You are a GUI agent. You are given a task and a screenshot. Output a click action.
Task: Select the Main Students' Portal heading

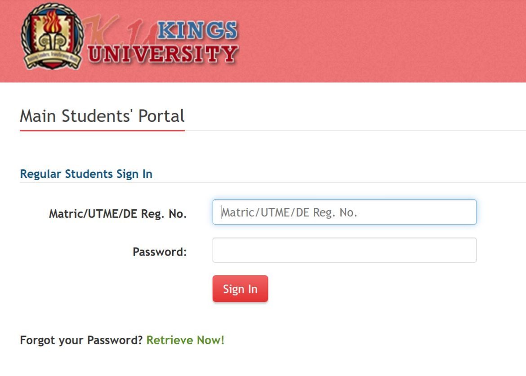click(x=102, y=116)
